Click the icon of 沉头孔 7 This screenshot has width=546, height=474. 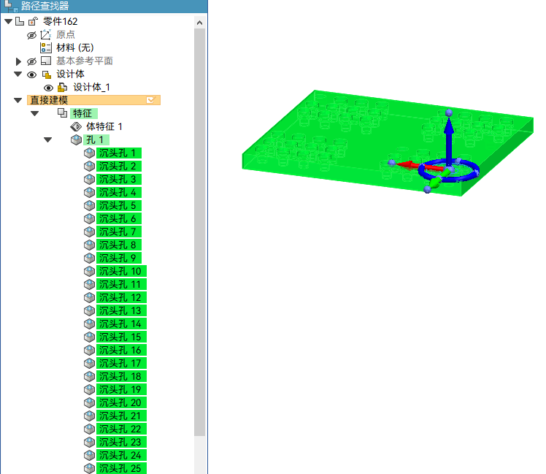point(90,232)
